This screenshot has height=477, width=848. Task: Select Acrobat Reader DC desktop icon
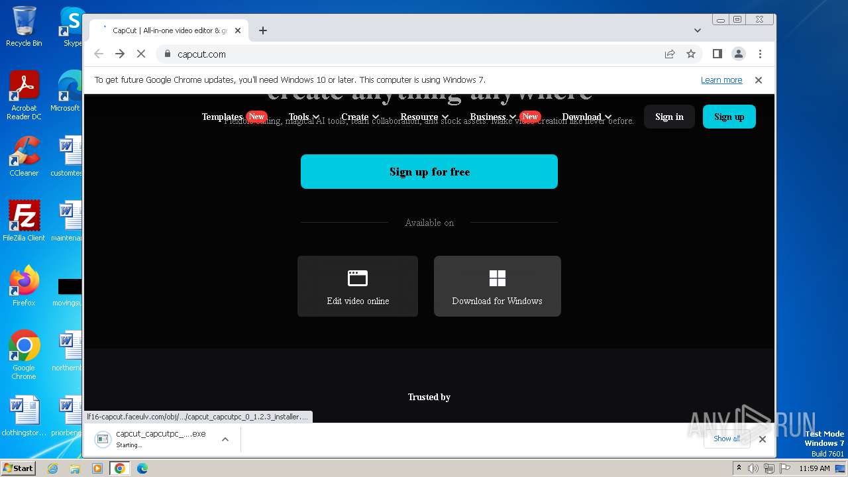pos(24,96)
